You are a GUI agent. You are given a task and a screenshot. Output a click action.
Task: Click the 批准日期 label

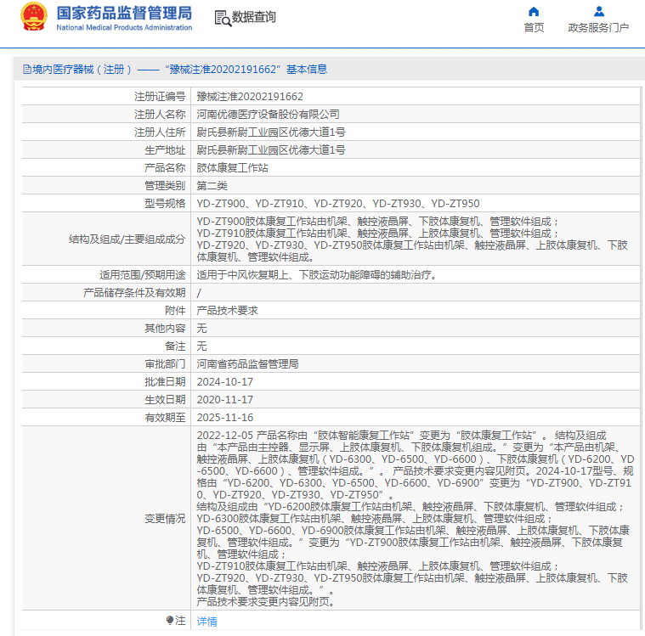click(x=165, y=382)
